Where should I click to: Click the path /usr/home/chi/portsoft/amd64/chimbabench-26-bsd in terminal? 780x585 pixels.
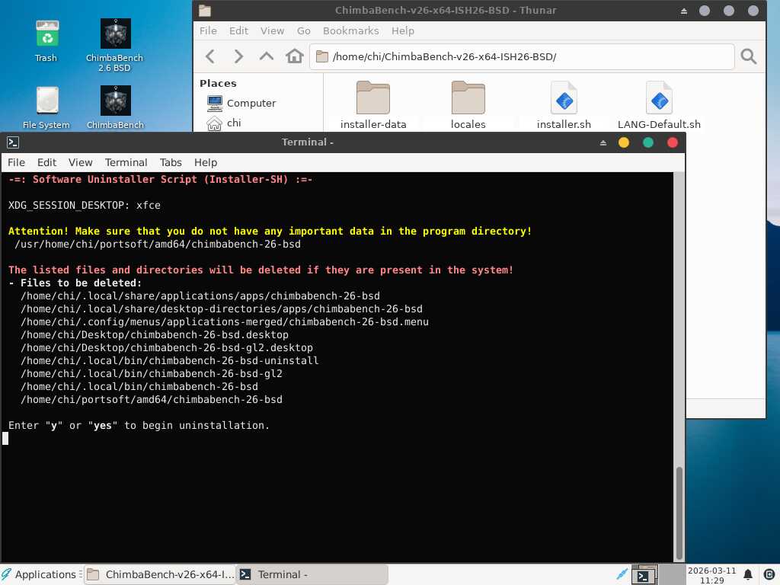(x=158, y=245)
